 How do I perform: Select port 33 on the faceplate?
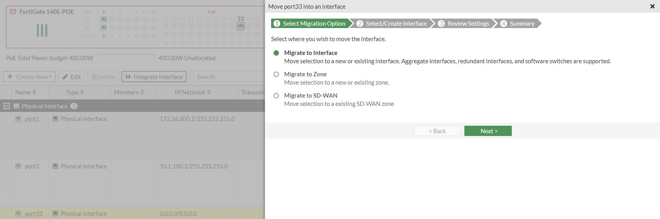[240, 26]
